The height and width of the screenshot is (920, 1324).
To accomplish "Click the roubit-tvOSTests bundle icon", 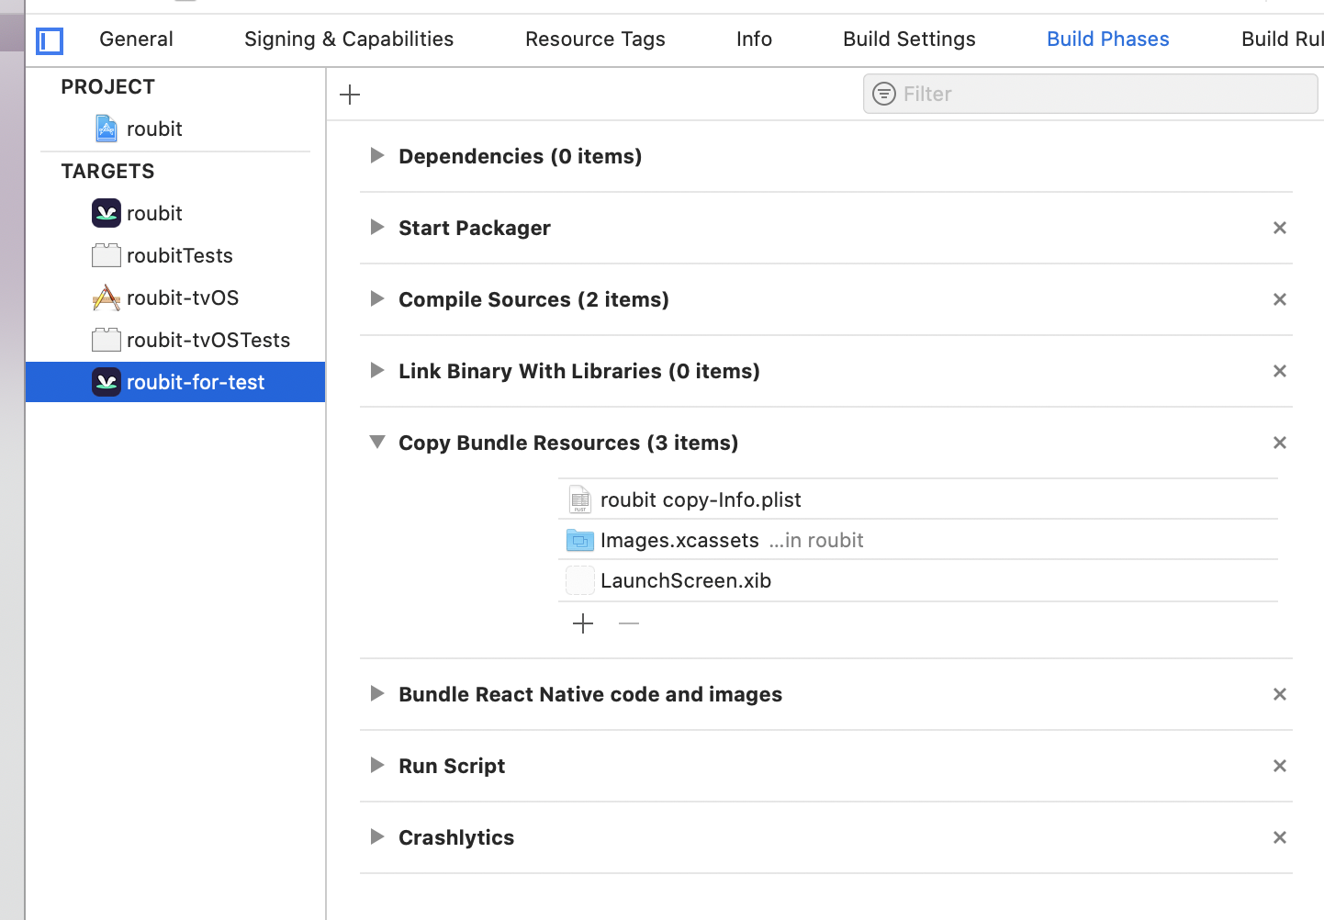I will tap(107, 340).
